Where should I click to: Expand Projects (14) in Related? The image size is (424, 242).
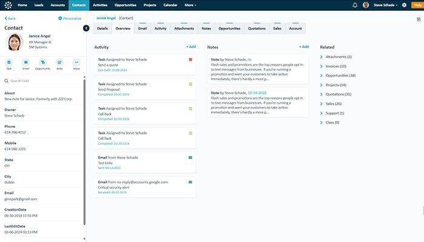[321, 85]
